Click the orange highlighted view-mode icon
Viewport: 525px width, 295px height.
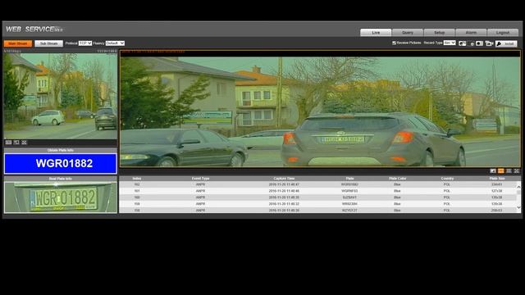click(x=501, y=171)
